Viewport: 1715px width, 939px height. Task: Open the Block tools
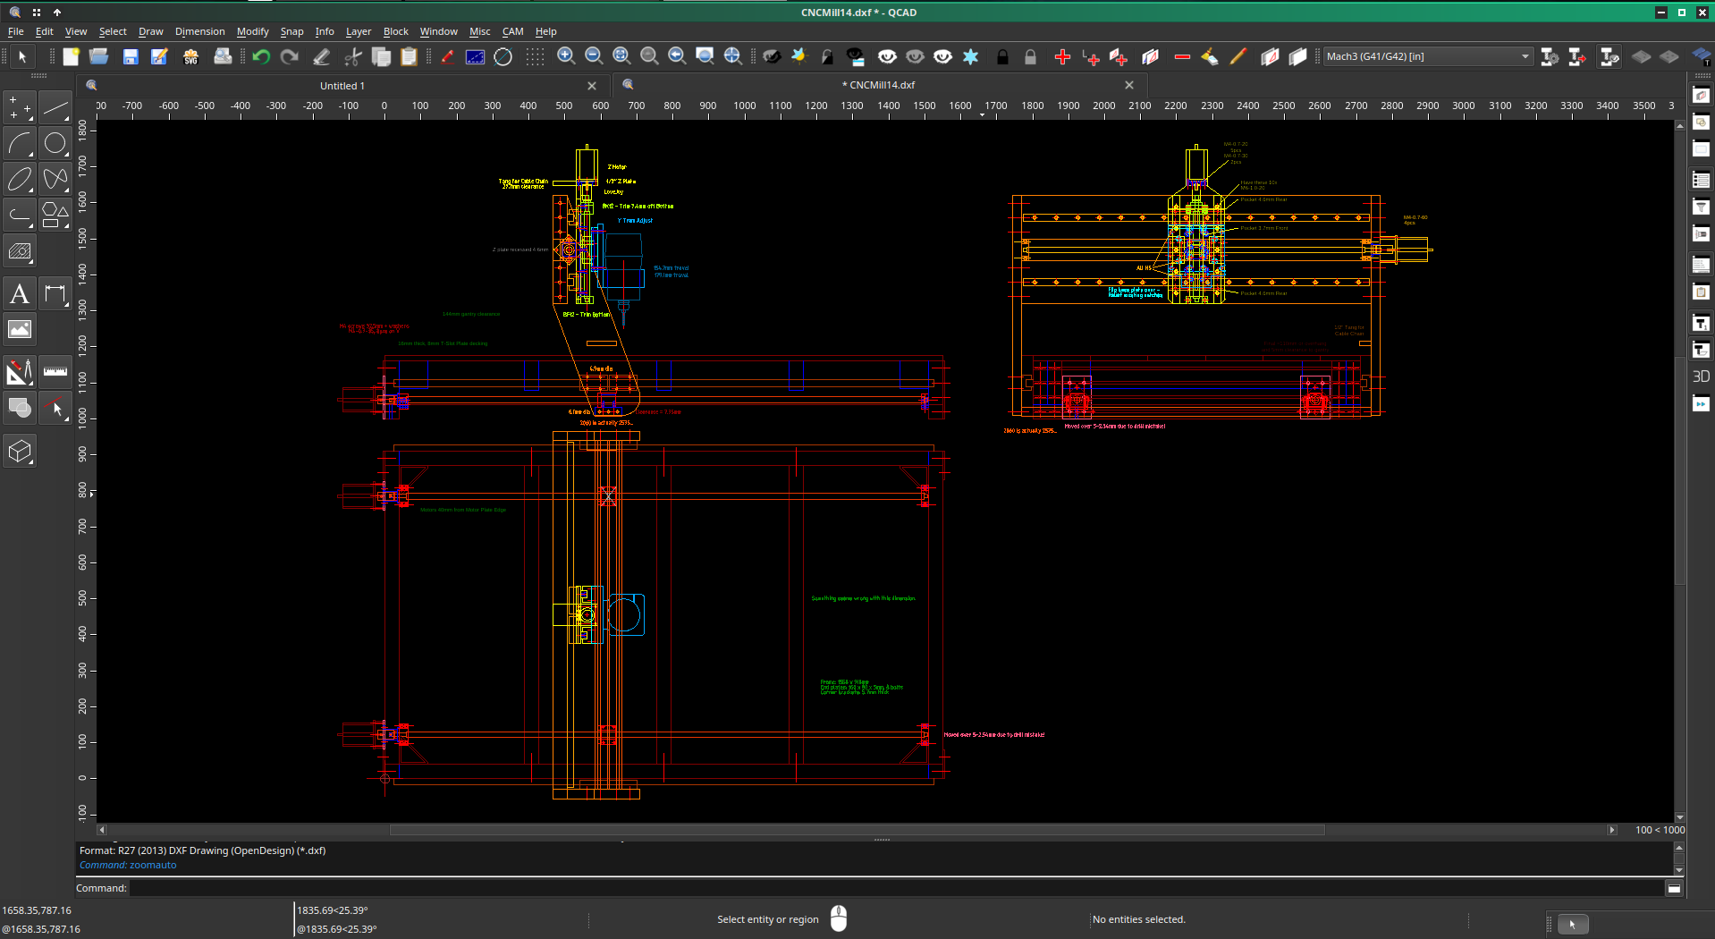(x=20, y=408)
